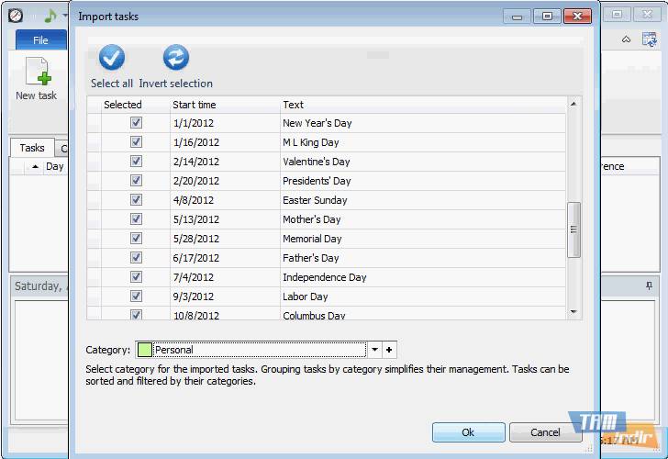Collapse the ribbon with the chevron

pyautogui.click(x=626, y=39)
